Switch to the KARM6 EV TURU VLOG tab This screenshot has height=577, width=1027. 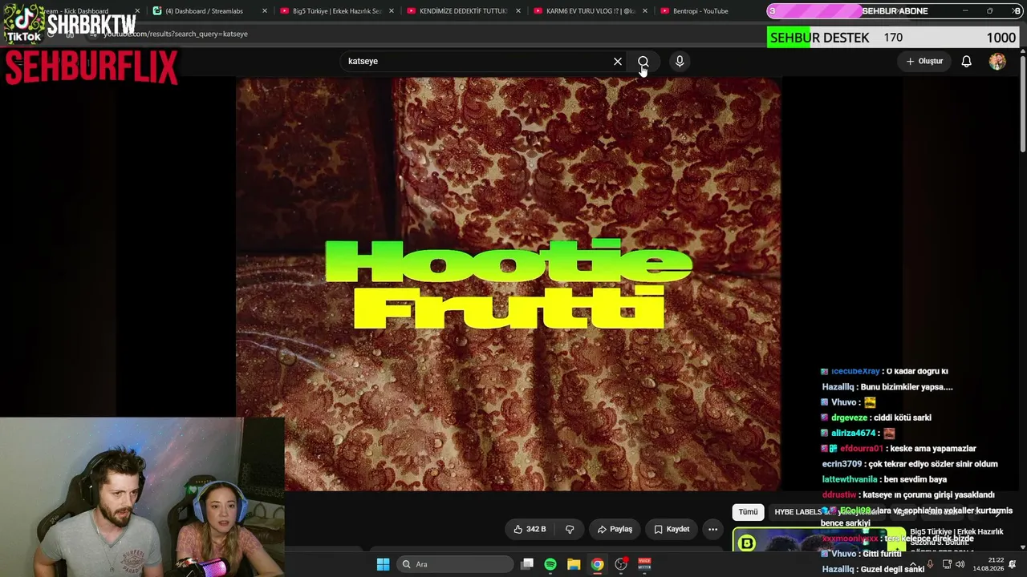590,11
